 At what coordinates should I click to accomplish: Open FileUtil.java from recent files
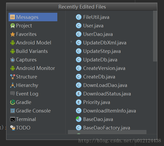coord(96,17)
